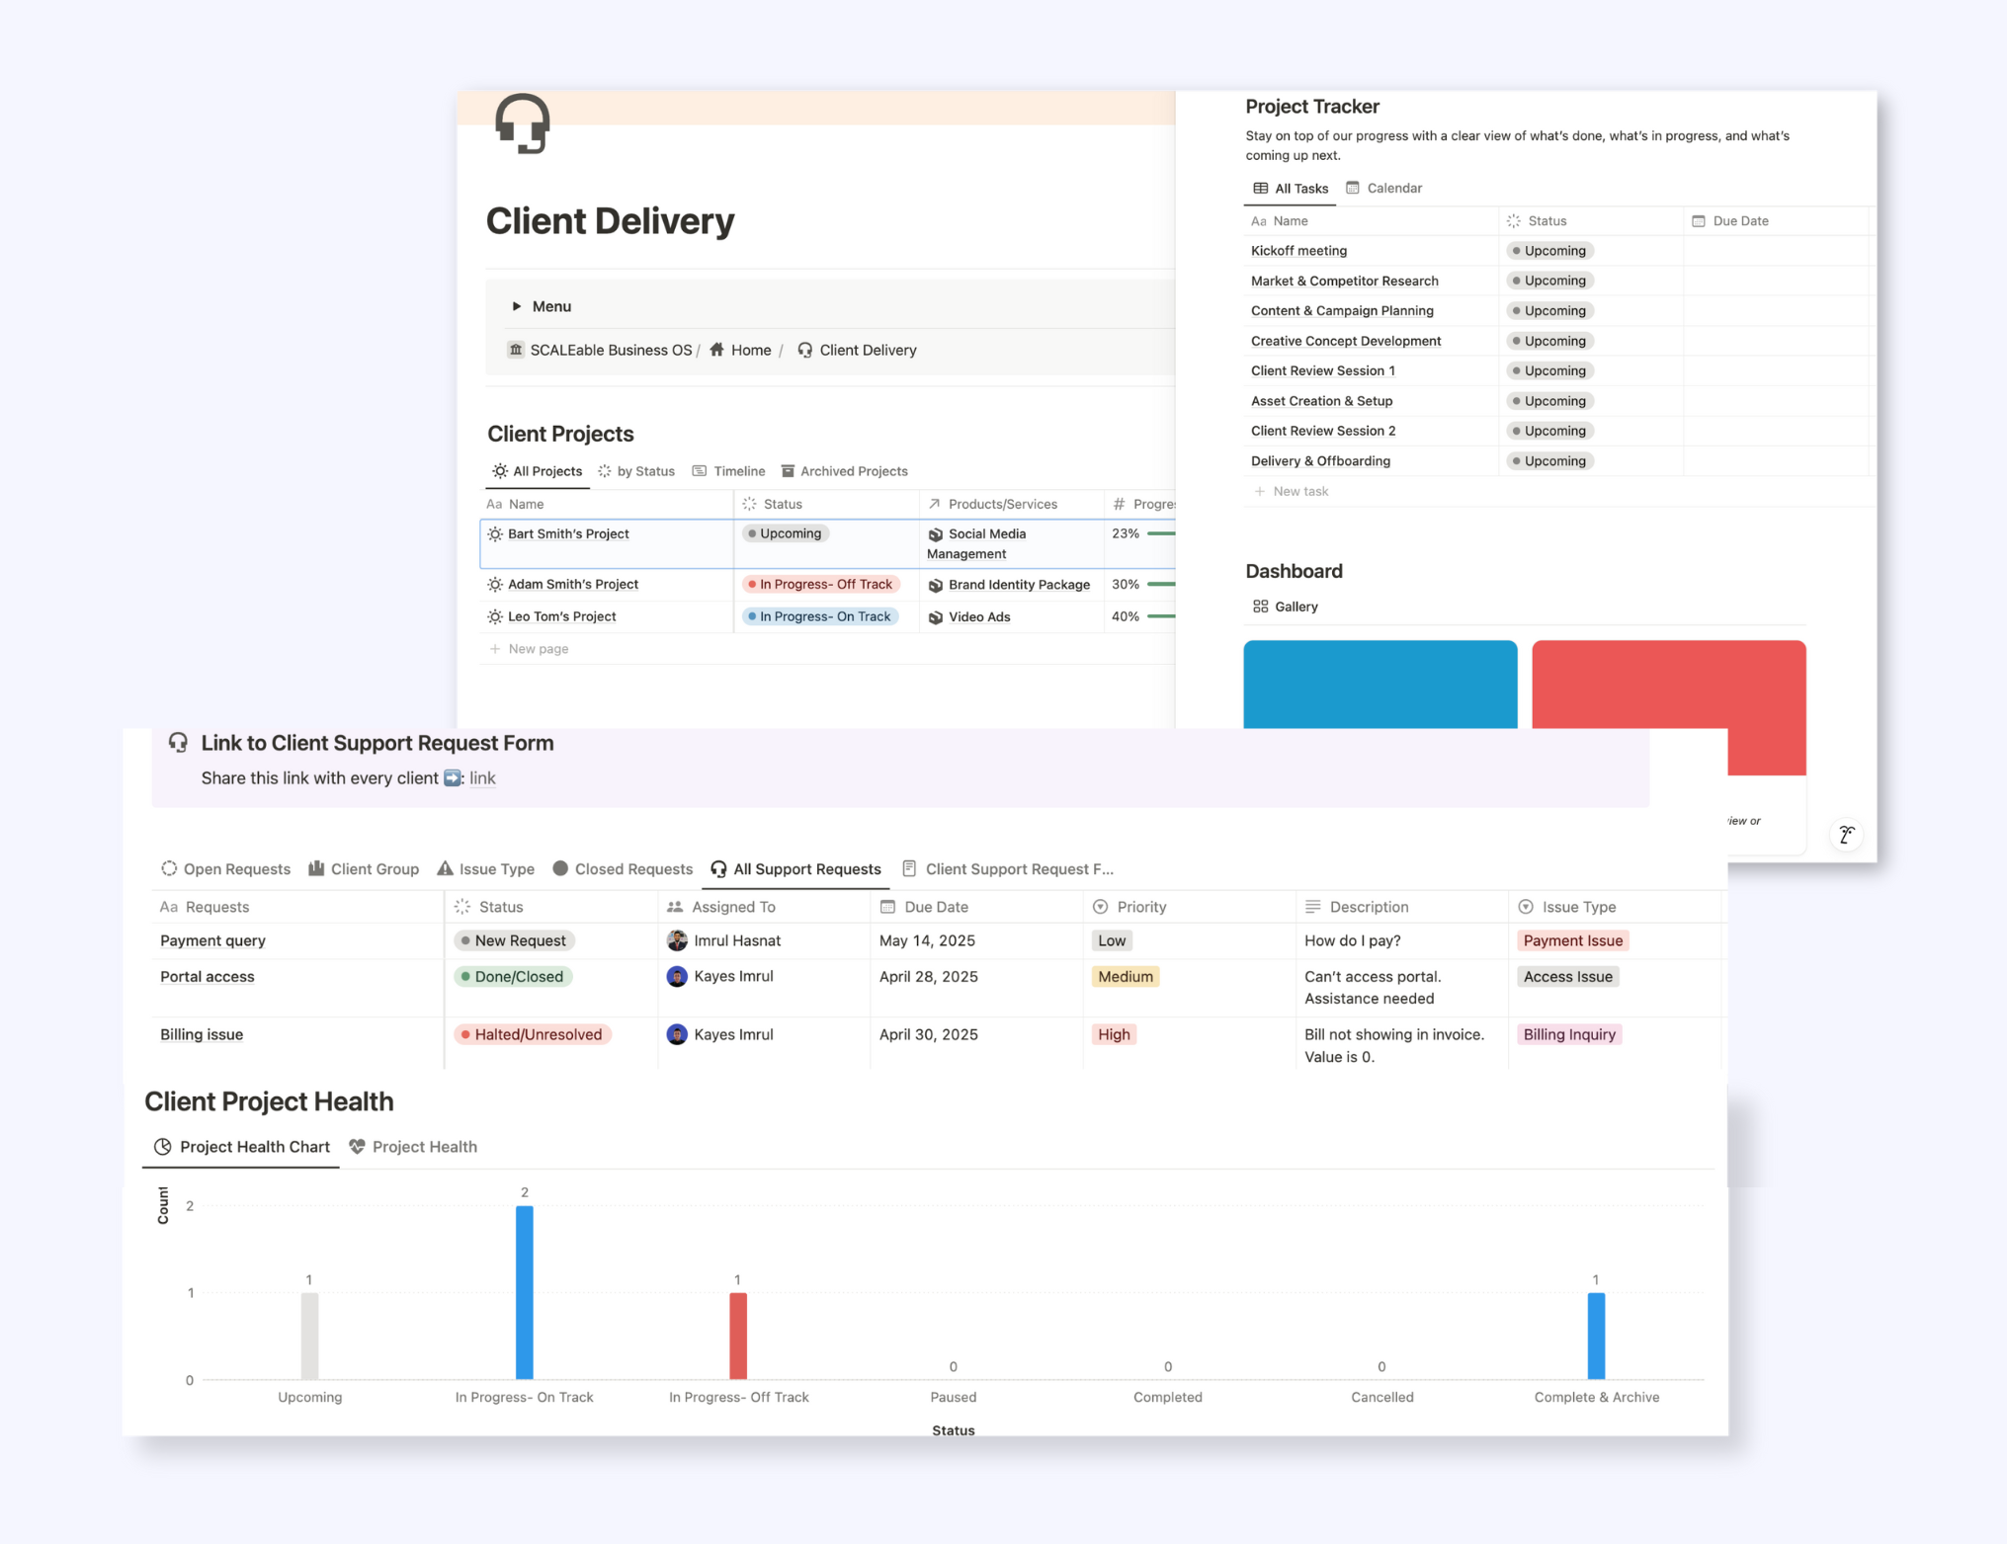Click Kayes Imrul's avatar on Portal access row
The height and width of the screenshot is (1544, 2007).
pyautogui.click(x=678, y=976)
